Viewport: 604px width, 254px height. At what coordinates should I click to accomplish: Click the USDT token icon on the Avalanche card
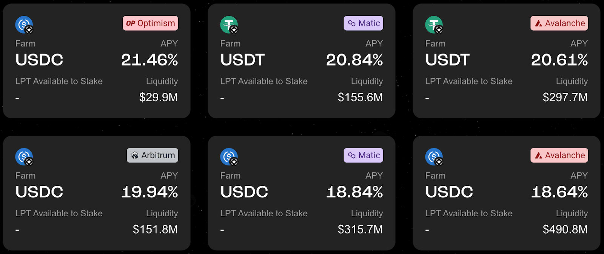[x=434, y=25]
